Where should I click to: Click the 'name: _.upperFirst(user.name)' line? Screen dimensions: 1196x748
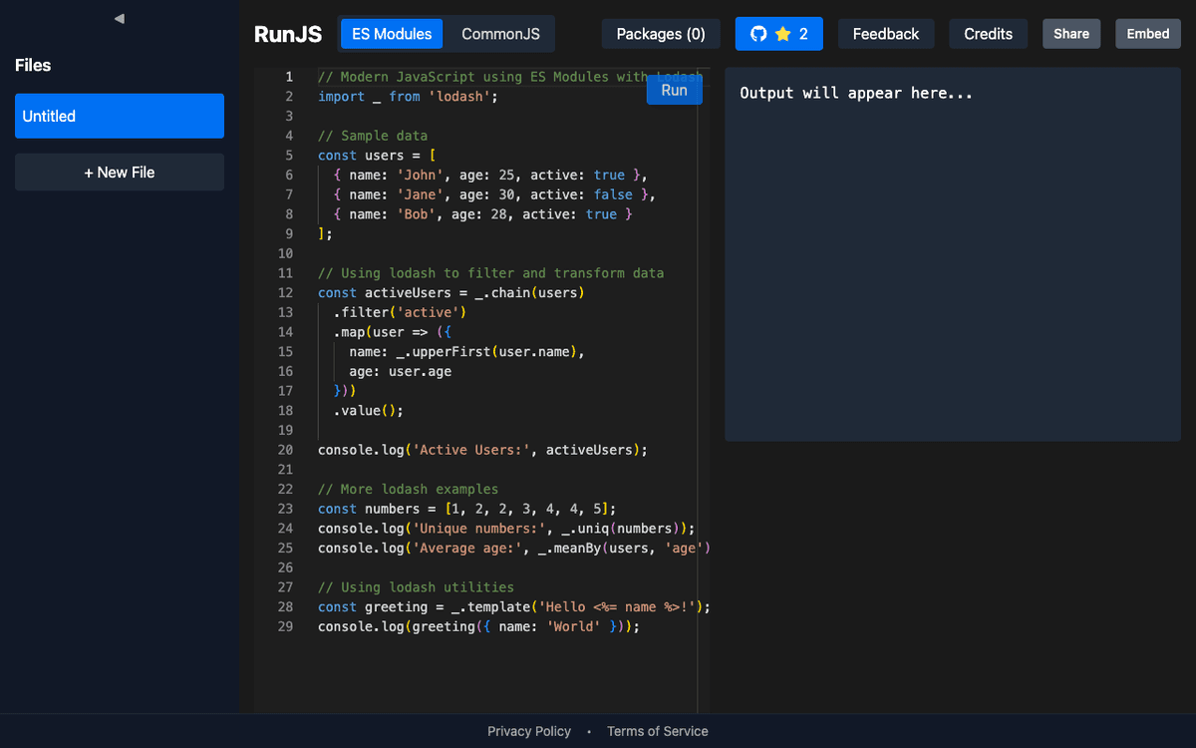coord(466,351)
